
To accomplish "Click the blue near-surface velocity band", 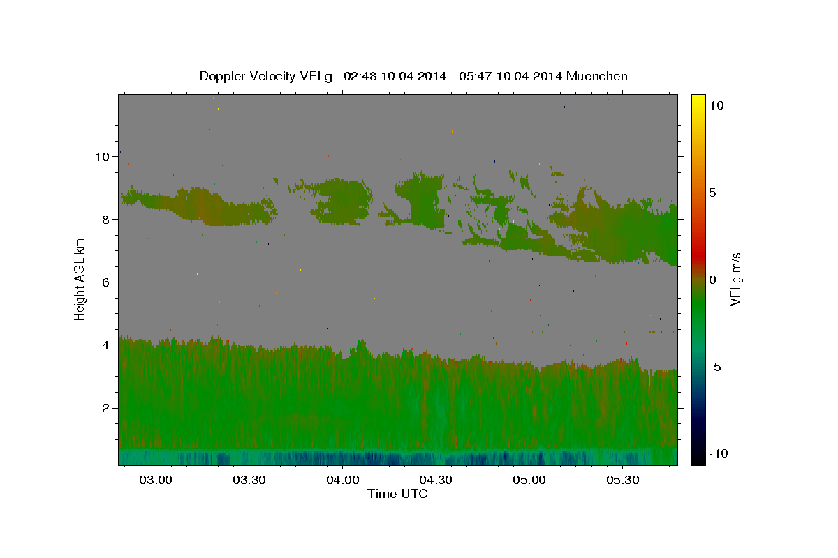I will click(397, 457).
